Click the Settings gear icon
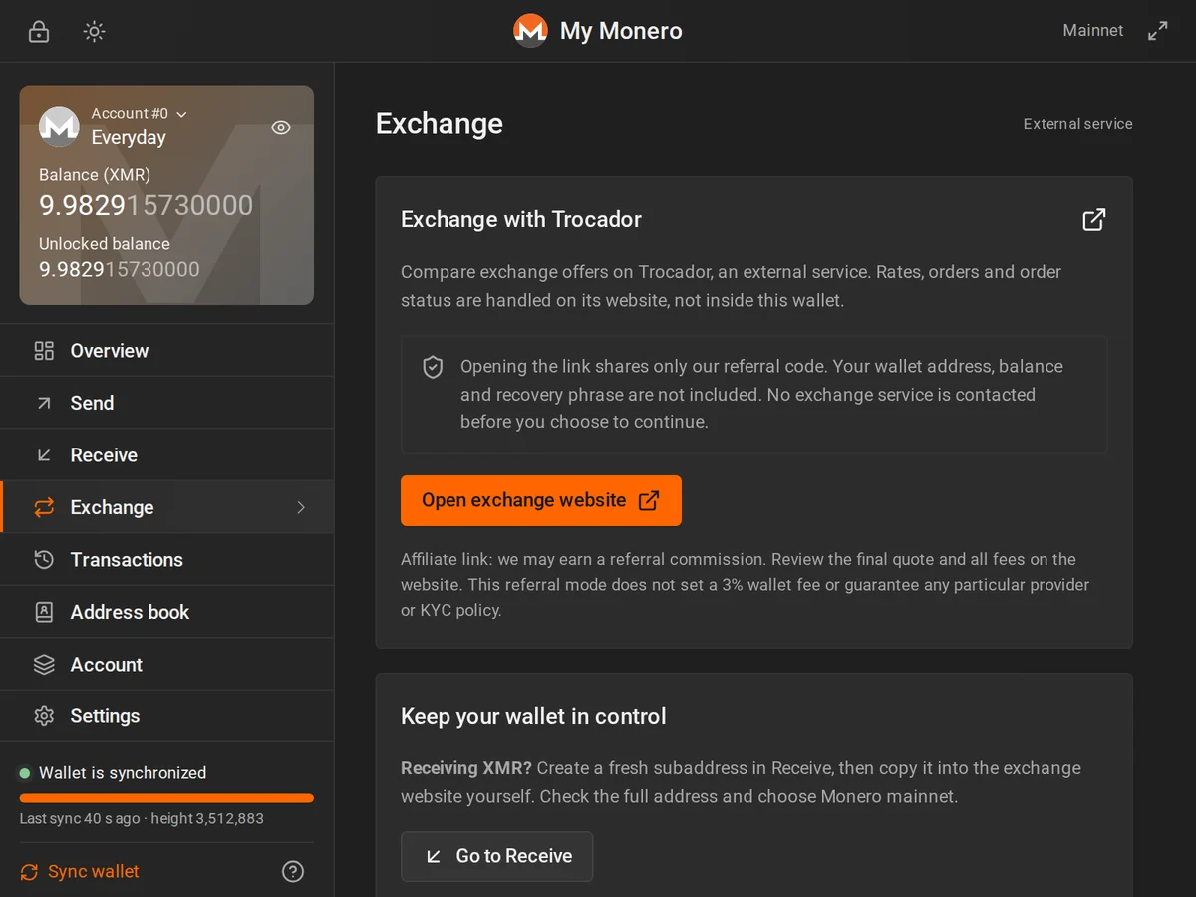The image size is (1196, 897). [x=44, y=716]
